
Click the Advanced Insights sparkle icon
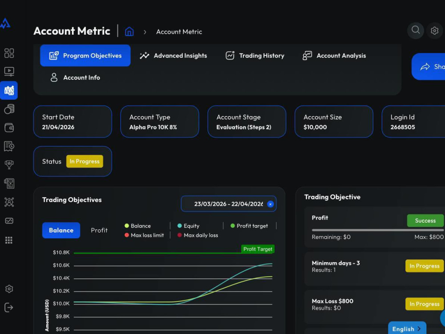145,56
